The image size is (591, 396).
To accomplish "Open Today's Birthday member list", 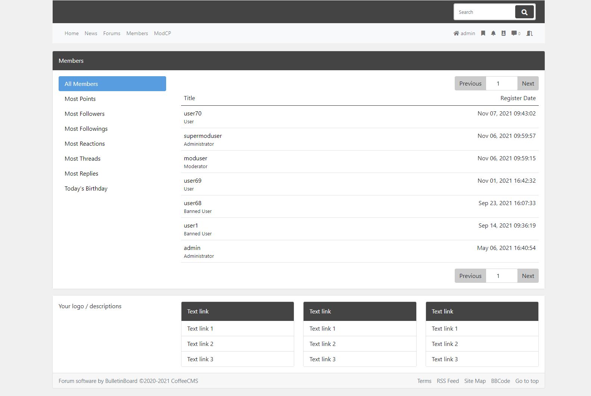I will click(86, 188).
